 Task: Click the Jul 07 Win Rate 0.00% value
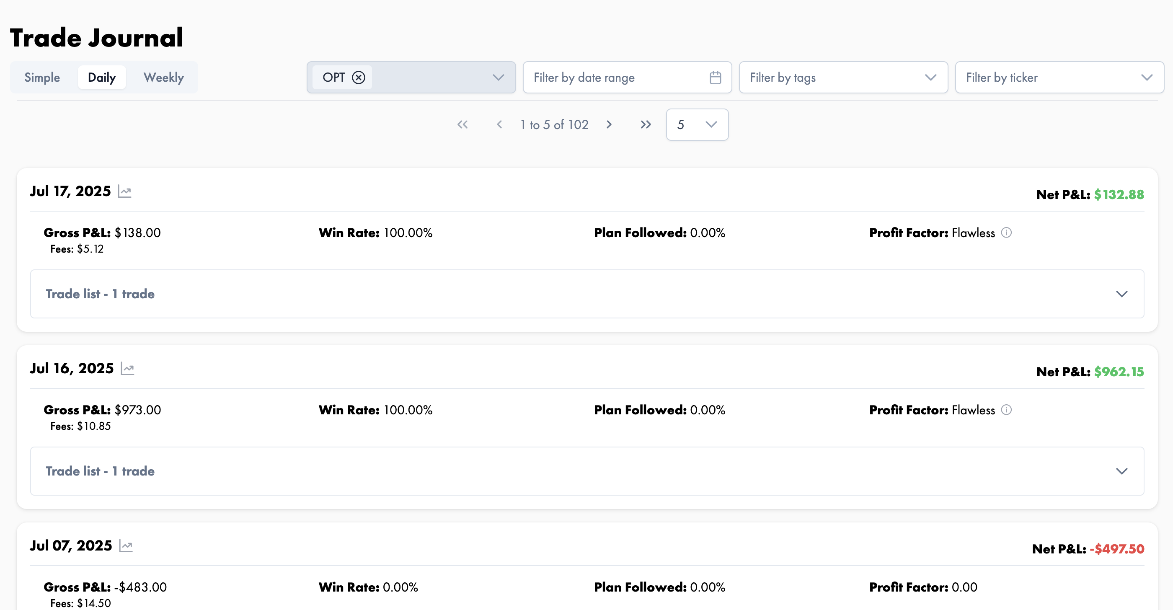click(400, 587)
